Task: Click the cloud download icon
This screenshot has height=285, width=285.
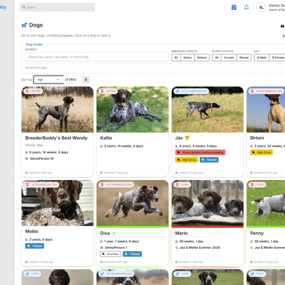Action: pyautogui.click(x=282, y=26)
